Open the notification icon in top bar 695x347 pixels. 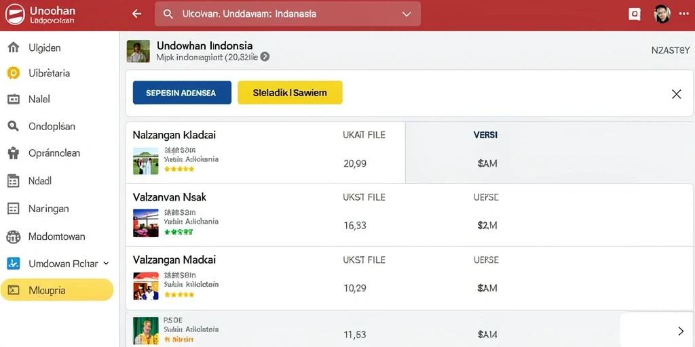(635, 14)
